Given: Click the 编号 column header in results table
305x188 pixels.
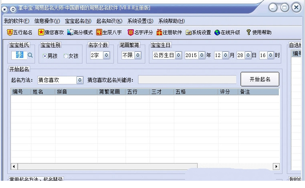Looking at the screenshot, I should [x=21, y=92].
